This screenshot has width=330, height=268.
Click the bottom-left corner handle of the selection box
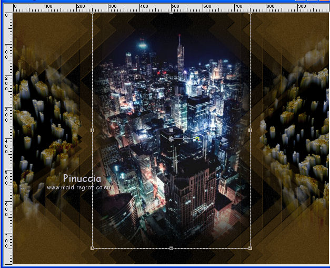click(93, 248)
